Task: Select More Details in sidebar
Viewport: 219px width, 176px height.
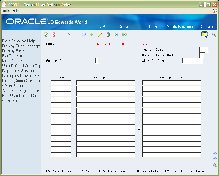Action: pos(13,61)
